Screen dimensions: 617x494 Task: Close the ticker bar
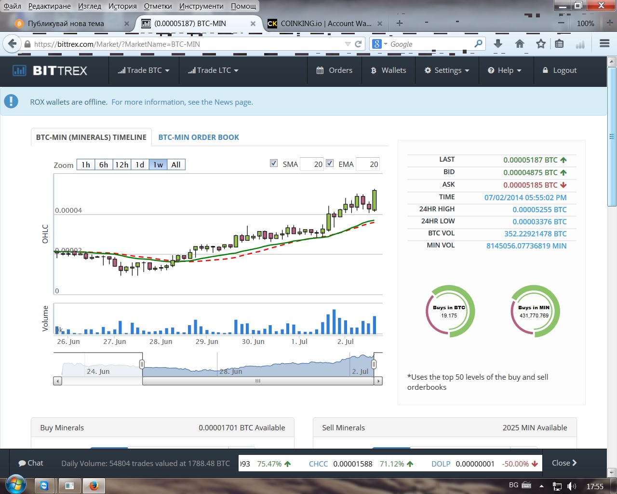pyautogui.click(x=564, y=463)
